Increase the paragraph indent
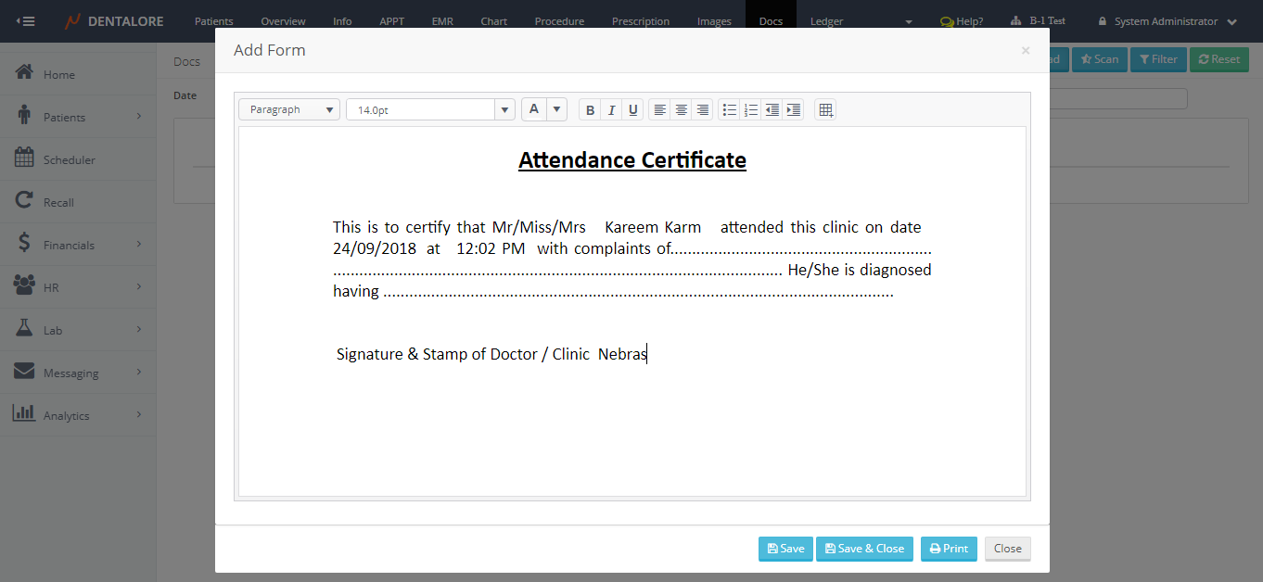This screenshot has width=1263, height=582. (x=793, y=110)
